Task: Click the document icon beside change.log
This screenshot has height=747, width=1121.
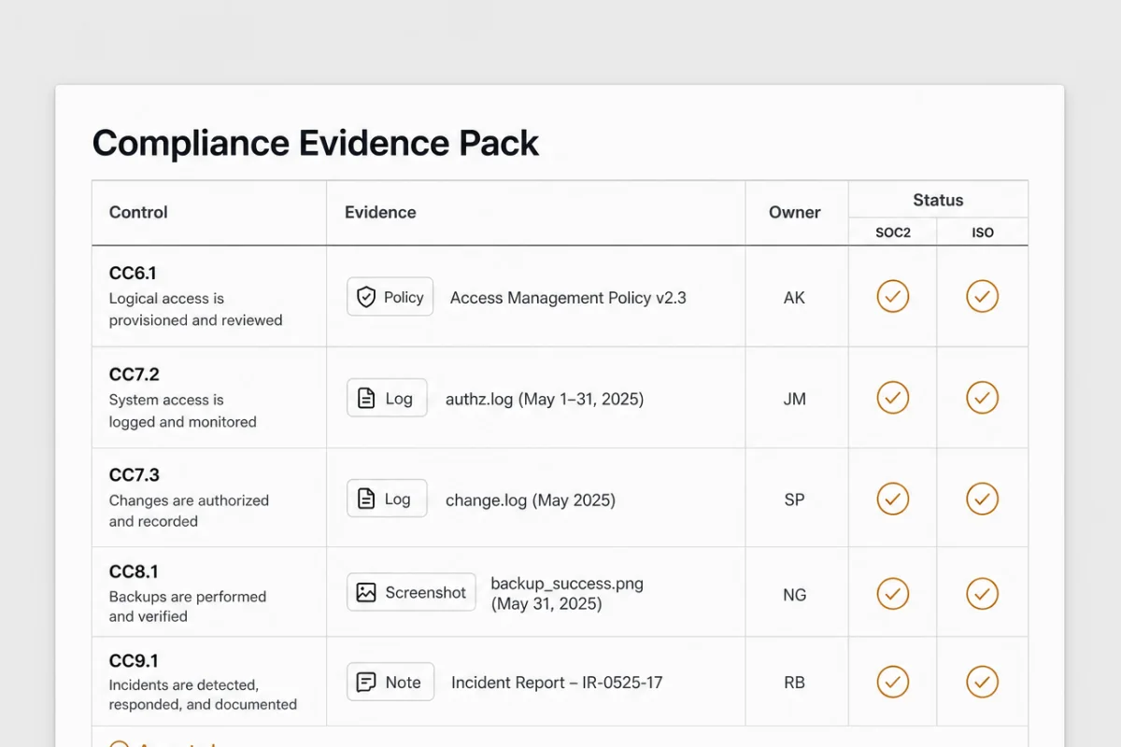Action: point(366,499)
